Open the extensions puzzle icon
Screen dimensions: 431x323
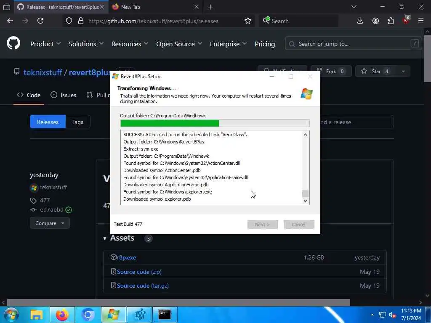pyautogui.click(x=391, y=21)
